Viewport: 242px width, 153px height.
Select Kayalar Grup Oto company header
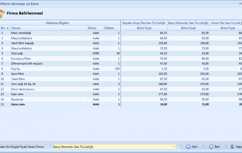click(x=144, y=23)
